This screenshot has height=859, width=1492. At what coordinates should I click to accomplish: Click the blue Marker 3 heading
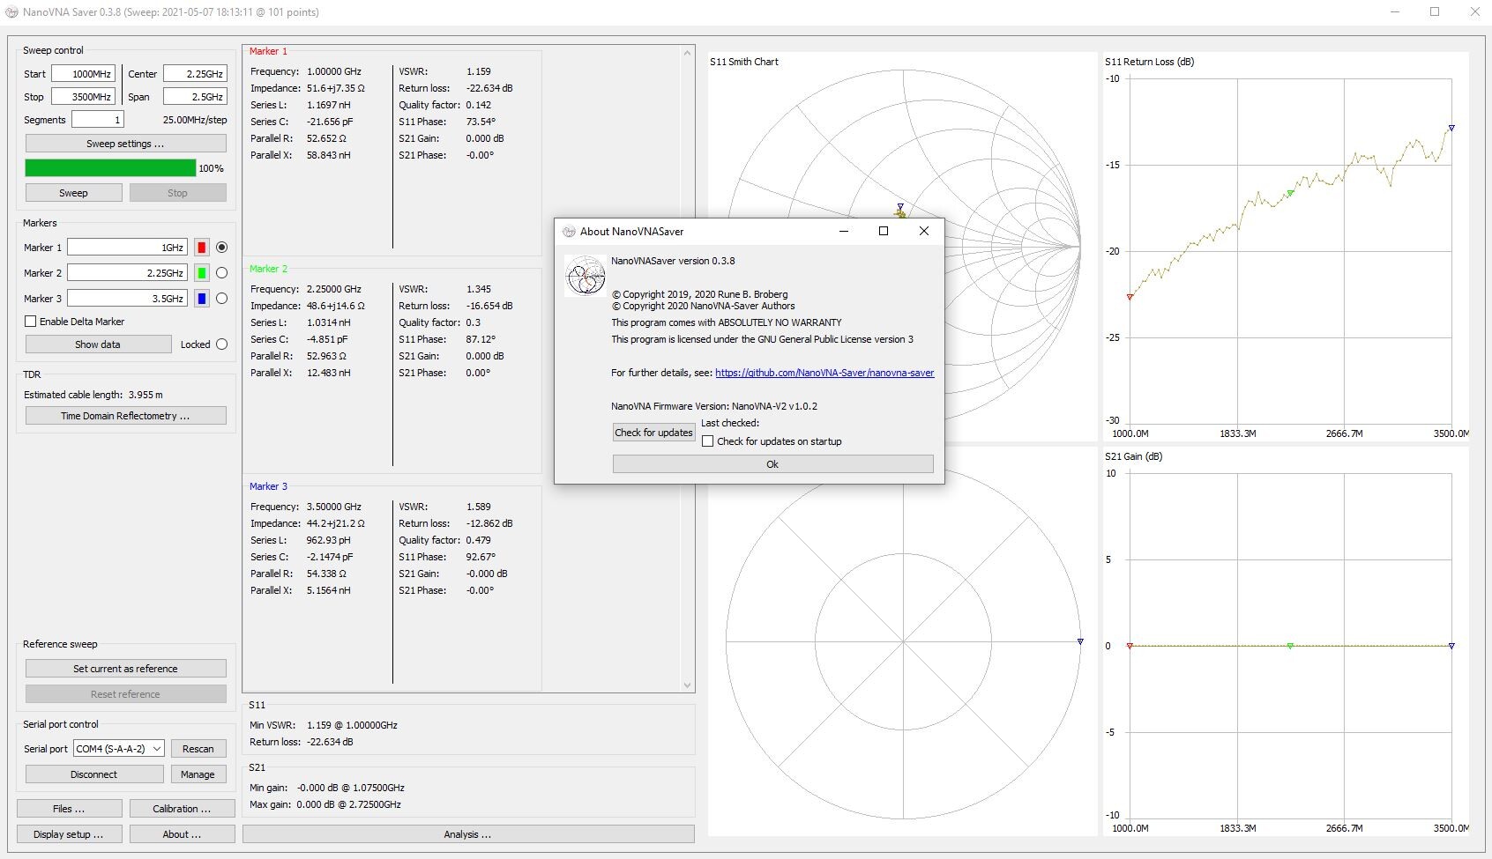[268, 486]
